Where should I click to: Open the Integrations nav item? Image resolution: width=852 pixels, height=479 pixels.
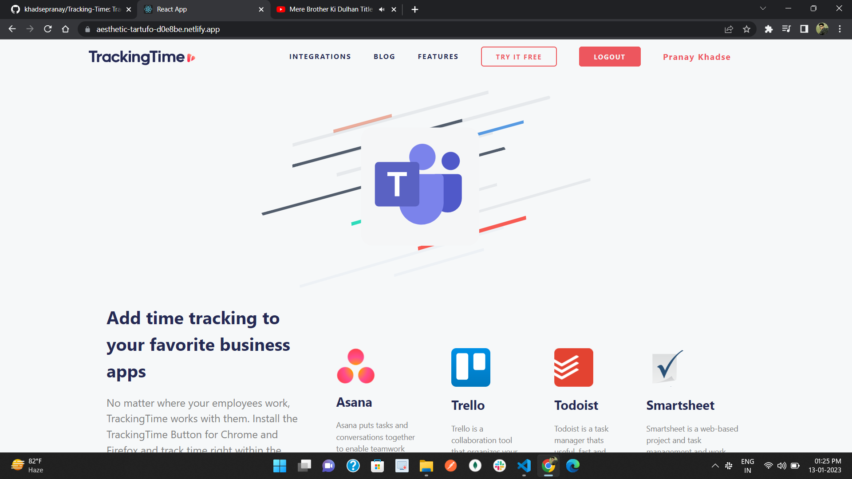320,57
